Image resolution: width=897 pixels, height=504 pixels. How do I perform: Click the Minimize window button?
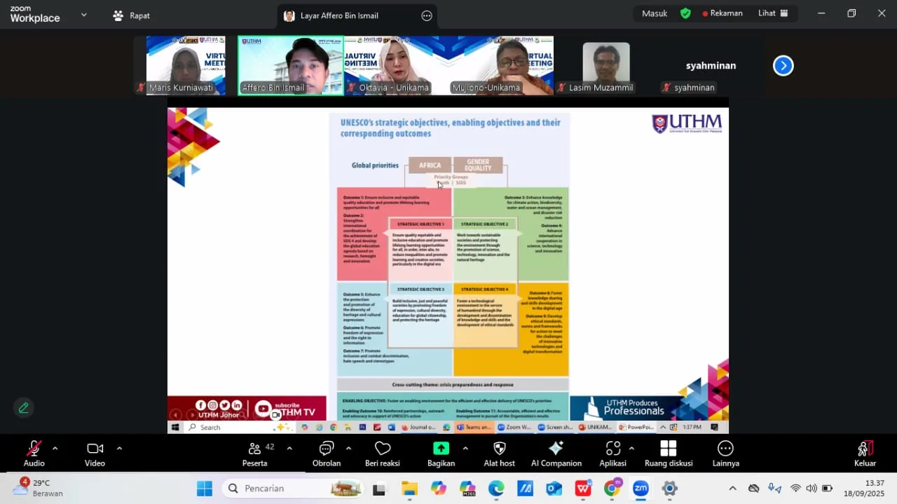[x=821, y=13]
